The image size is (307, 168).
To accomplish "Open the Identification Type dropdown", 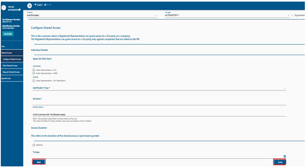I will click(x=159, y=88).
